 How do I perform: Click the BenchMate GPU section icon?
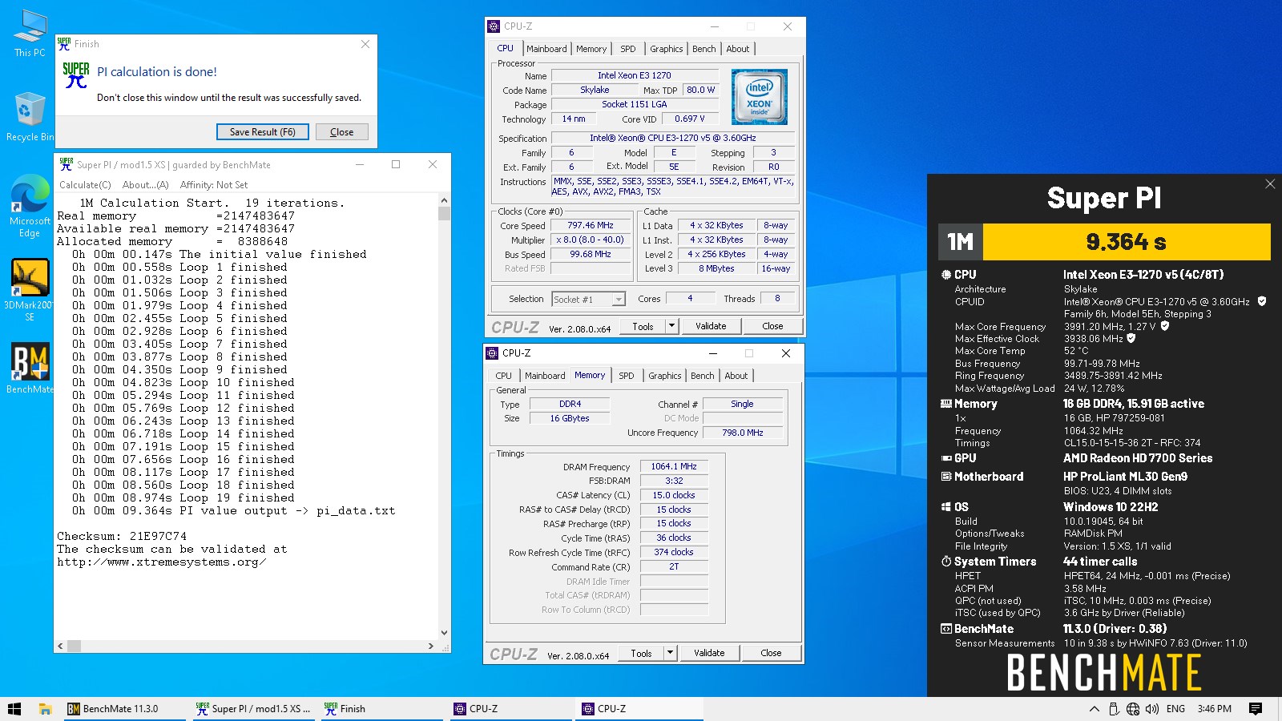(x=946, y=458)
